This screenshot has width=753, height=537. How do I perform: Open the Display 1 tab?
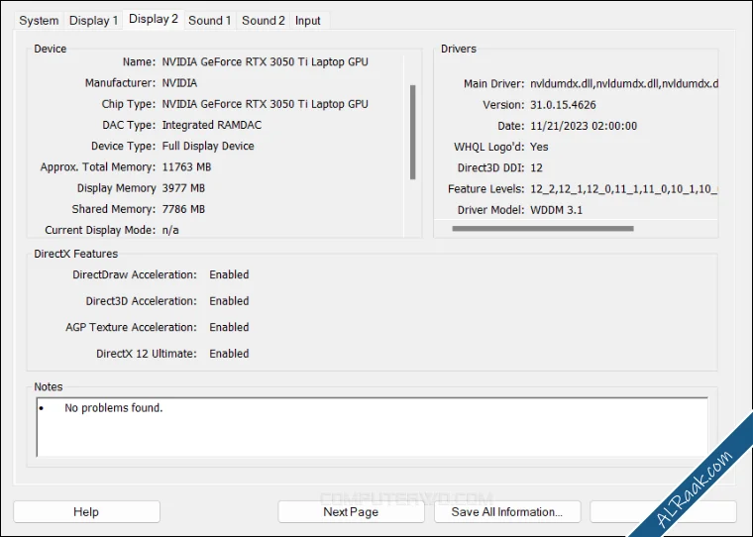tap(93, 21)
